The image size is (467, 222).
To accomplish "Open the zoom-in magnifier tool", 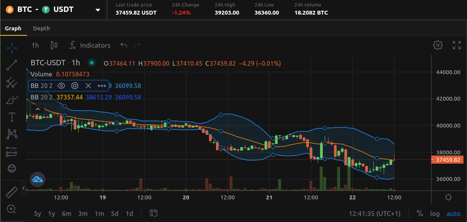I will 12,209.
